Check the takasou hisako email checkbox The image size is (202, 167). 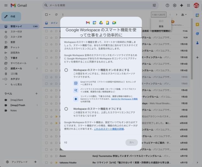[46, 163]
